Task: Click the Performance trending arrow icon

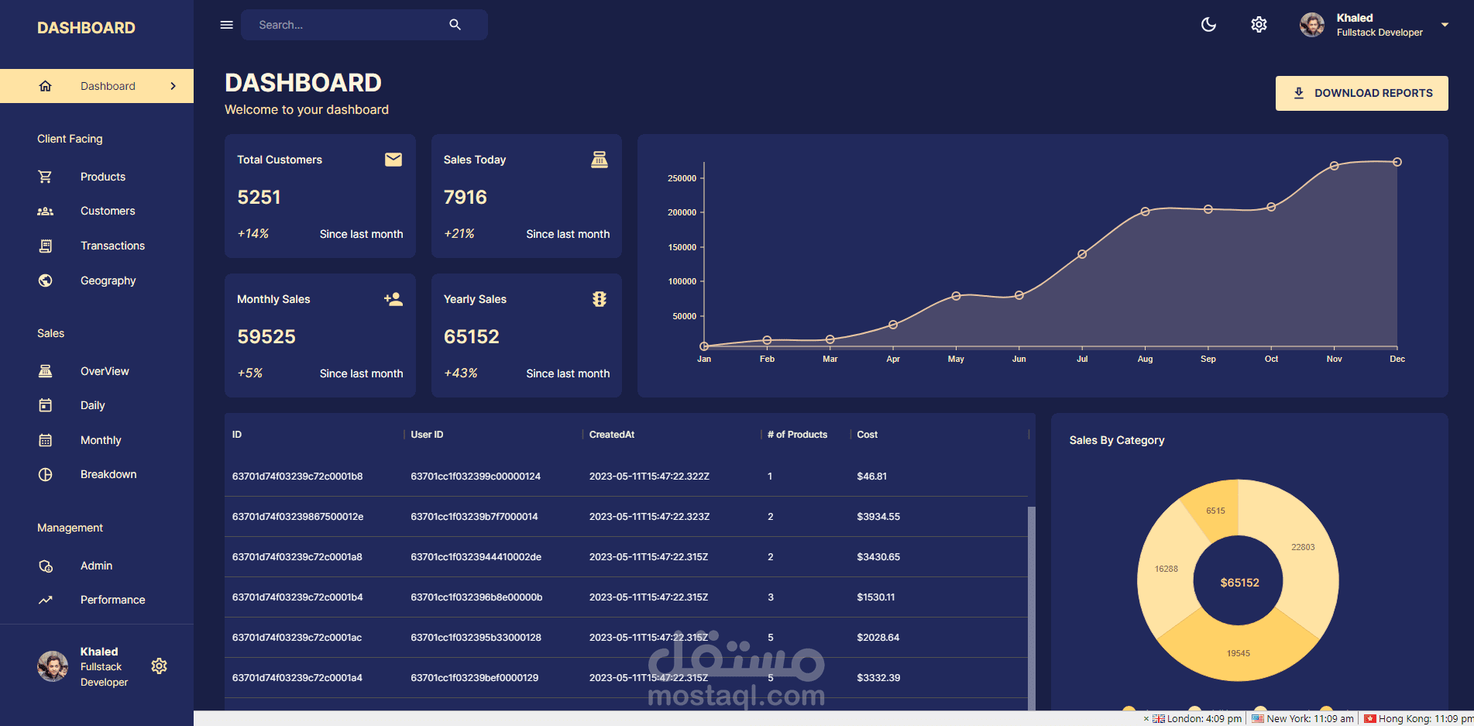Action: point(46,599)
